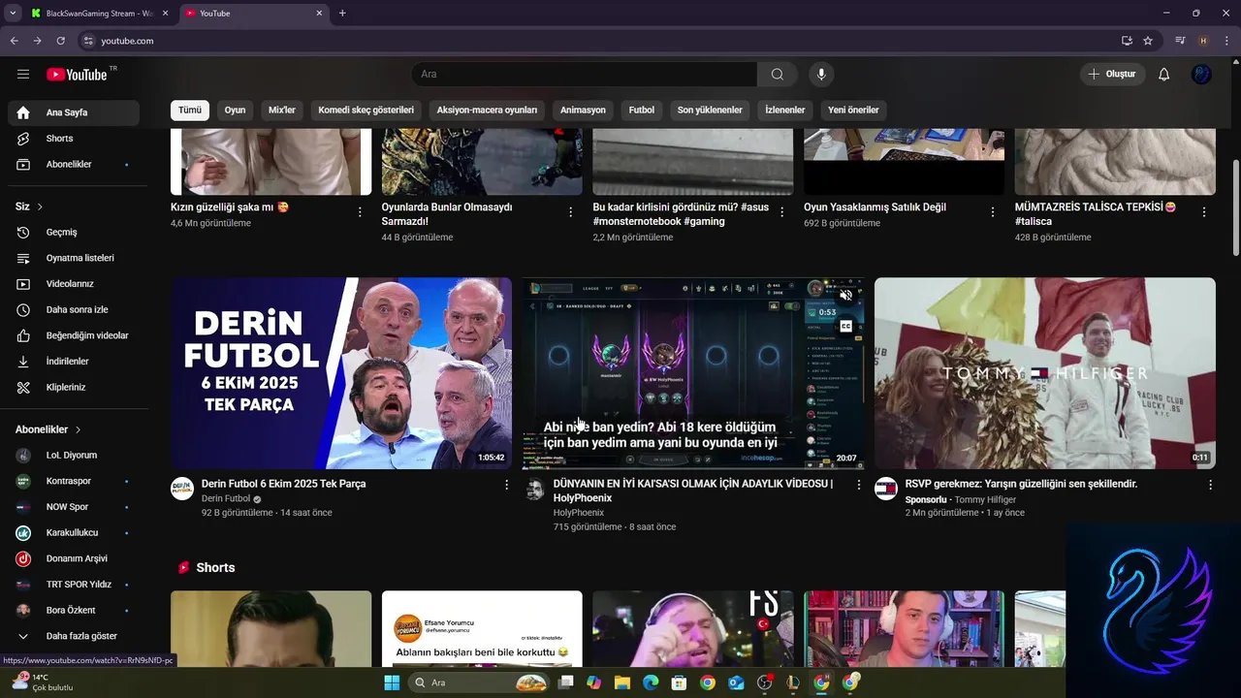This screenshot has height=698, width=1241.
Task: Open Bora Özkent channel
Action: point(74,611)
